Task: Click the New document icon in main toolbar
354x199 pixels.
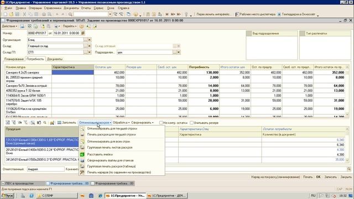Action: (x=5, y=14)
